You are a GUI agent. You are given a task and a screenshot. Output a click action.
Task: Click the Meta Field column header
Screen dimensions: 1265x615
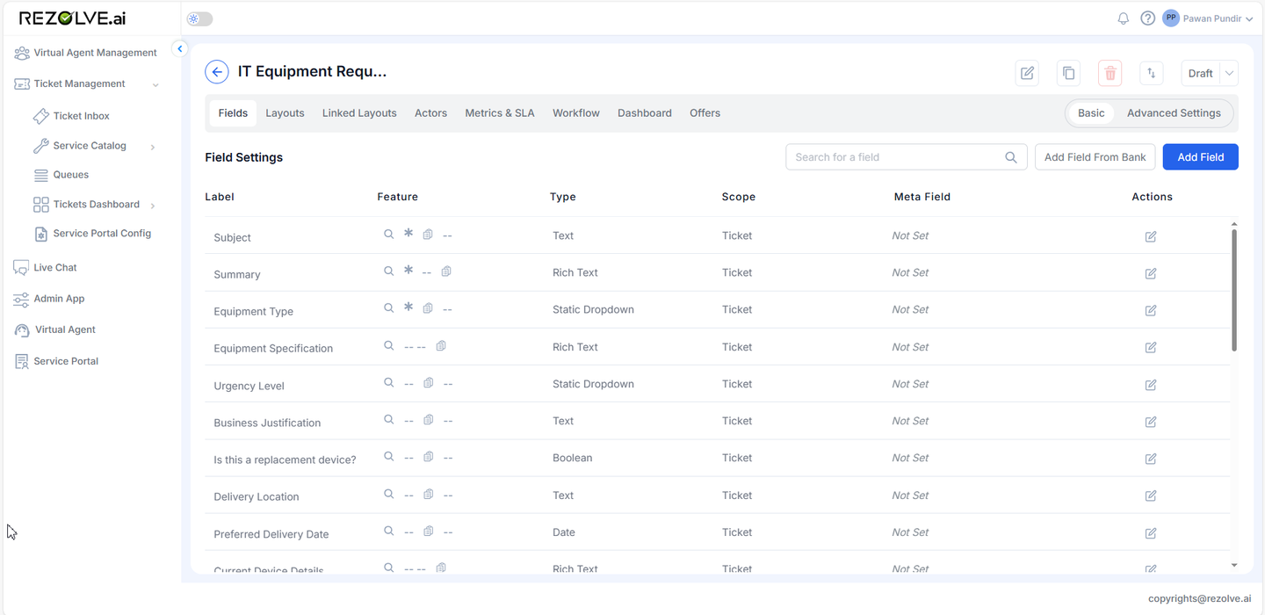(922, 197)
